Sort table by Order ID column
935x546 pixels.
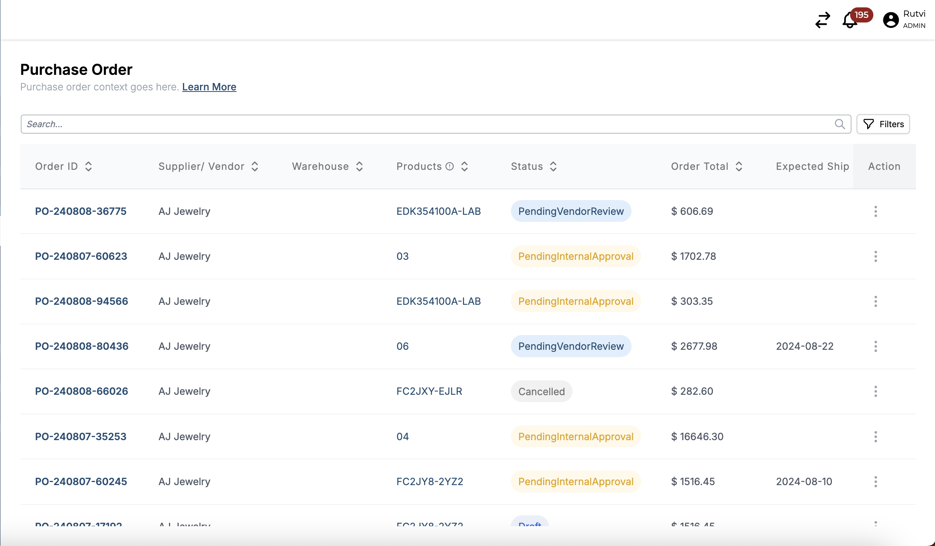(x=88, y=166)
